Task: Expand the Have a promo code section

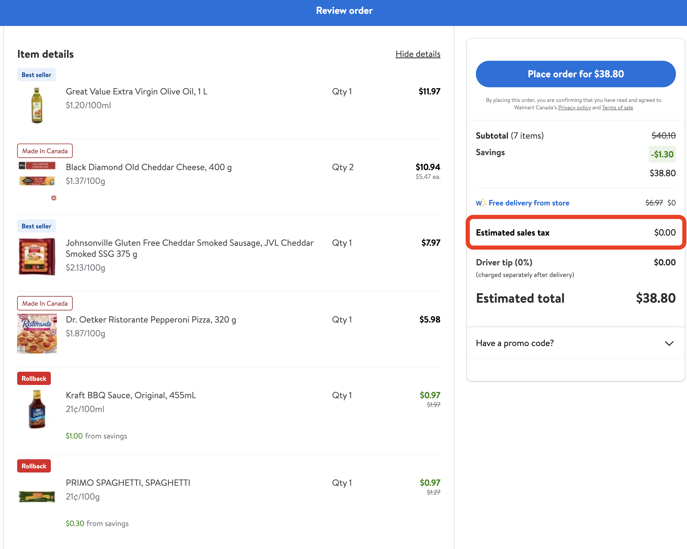Action: [575, 343]
